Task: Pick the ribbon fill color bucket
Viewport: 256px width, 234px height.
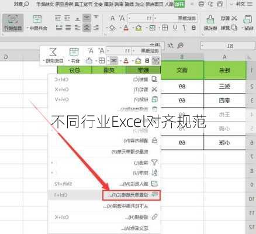Action: point(139,28)
